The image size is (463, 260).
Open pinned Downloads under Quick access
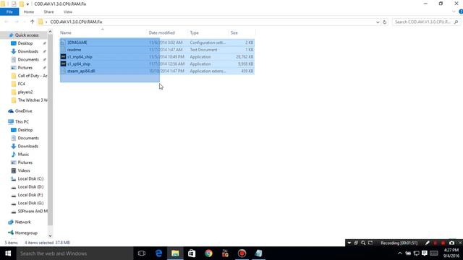click(x=27, y=51)
